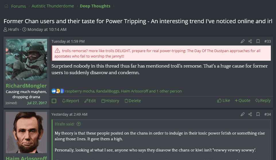Share post #34 via share icon
Image resolution: width=276 pixels, height=160 pixels.
[250, 114]
